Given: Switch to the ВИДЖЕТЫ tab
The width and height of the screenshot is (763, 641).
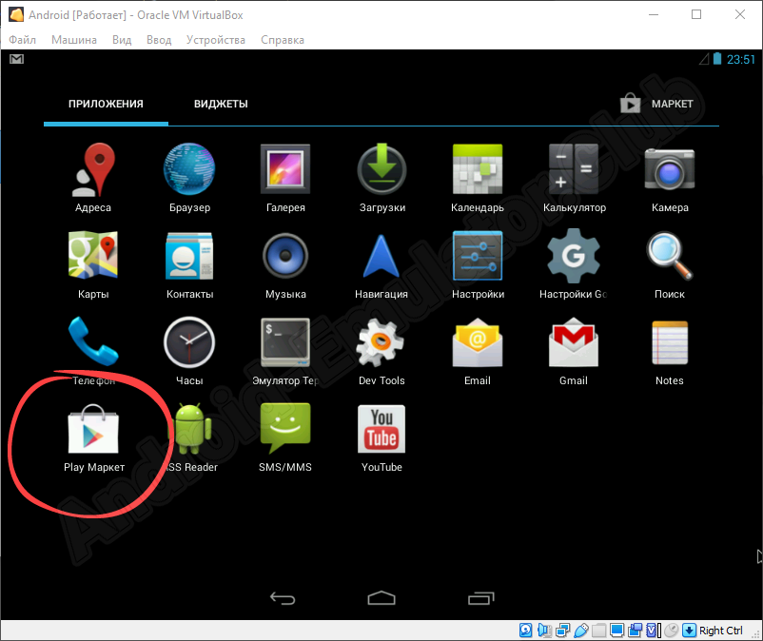Looking at the screenshot, I should coord(221,104).
